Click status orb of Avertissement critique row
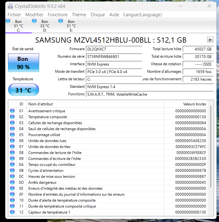Screen dimensions: 219x222 click(x=12, y=111)
